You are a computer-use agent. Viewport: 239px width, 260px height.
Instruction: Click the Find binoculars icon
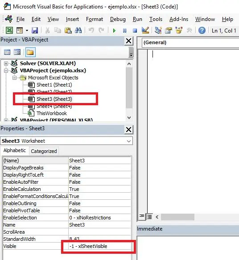point(78,30)
